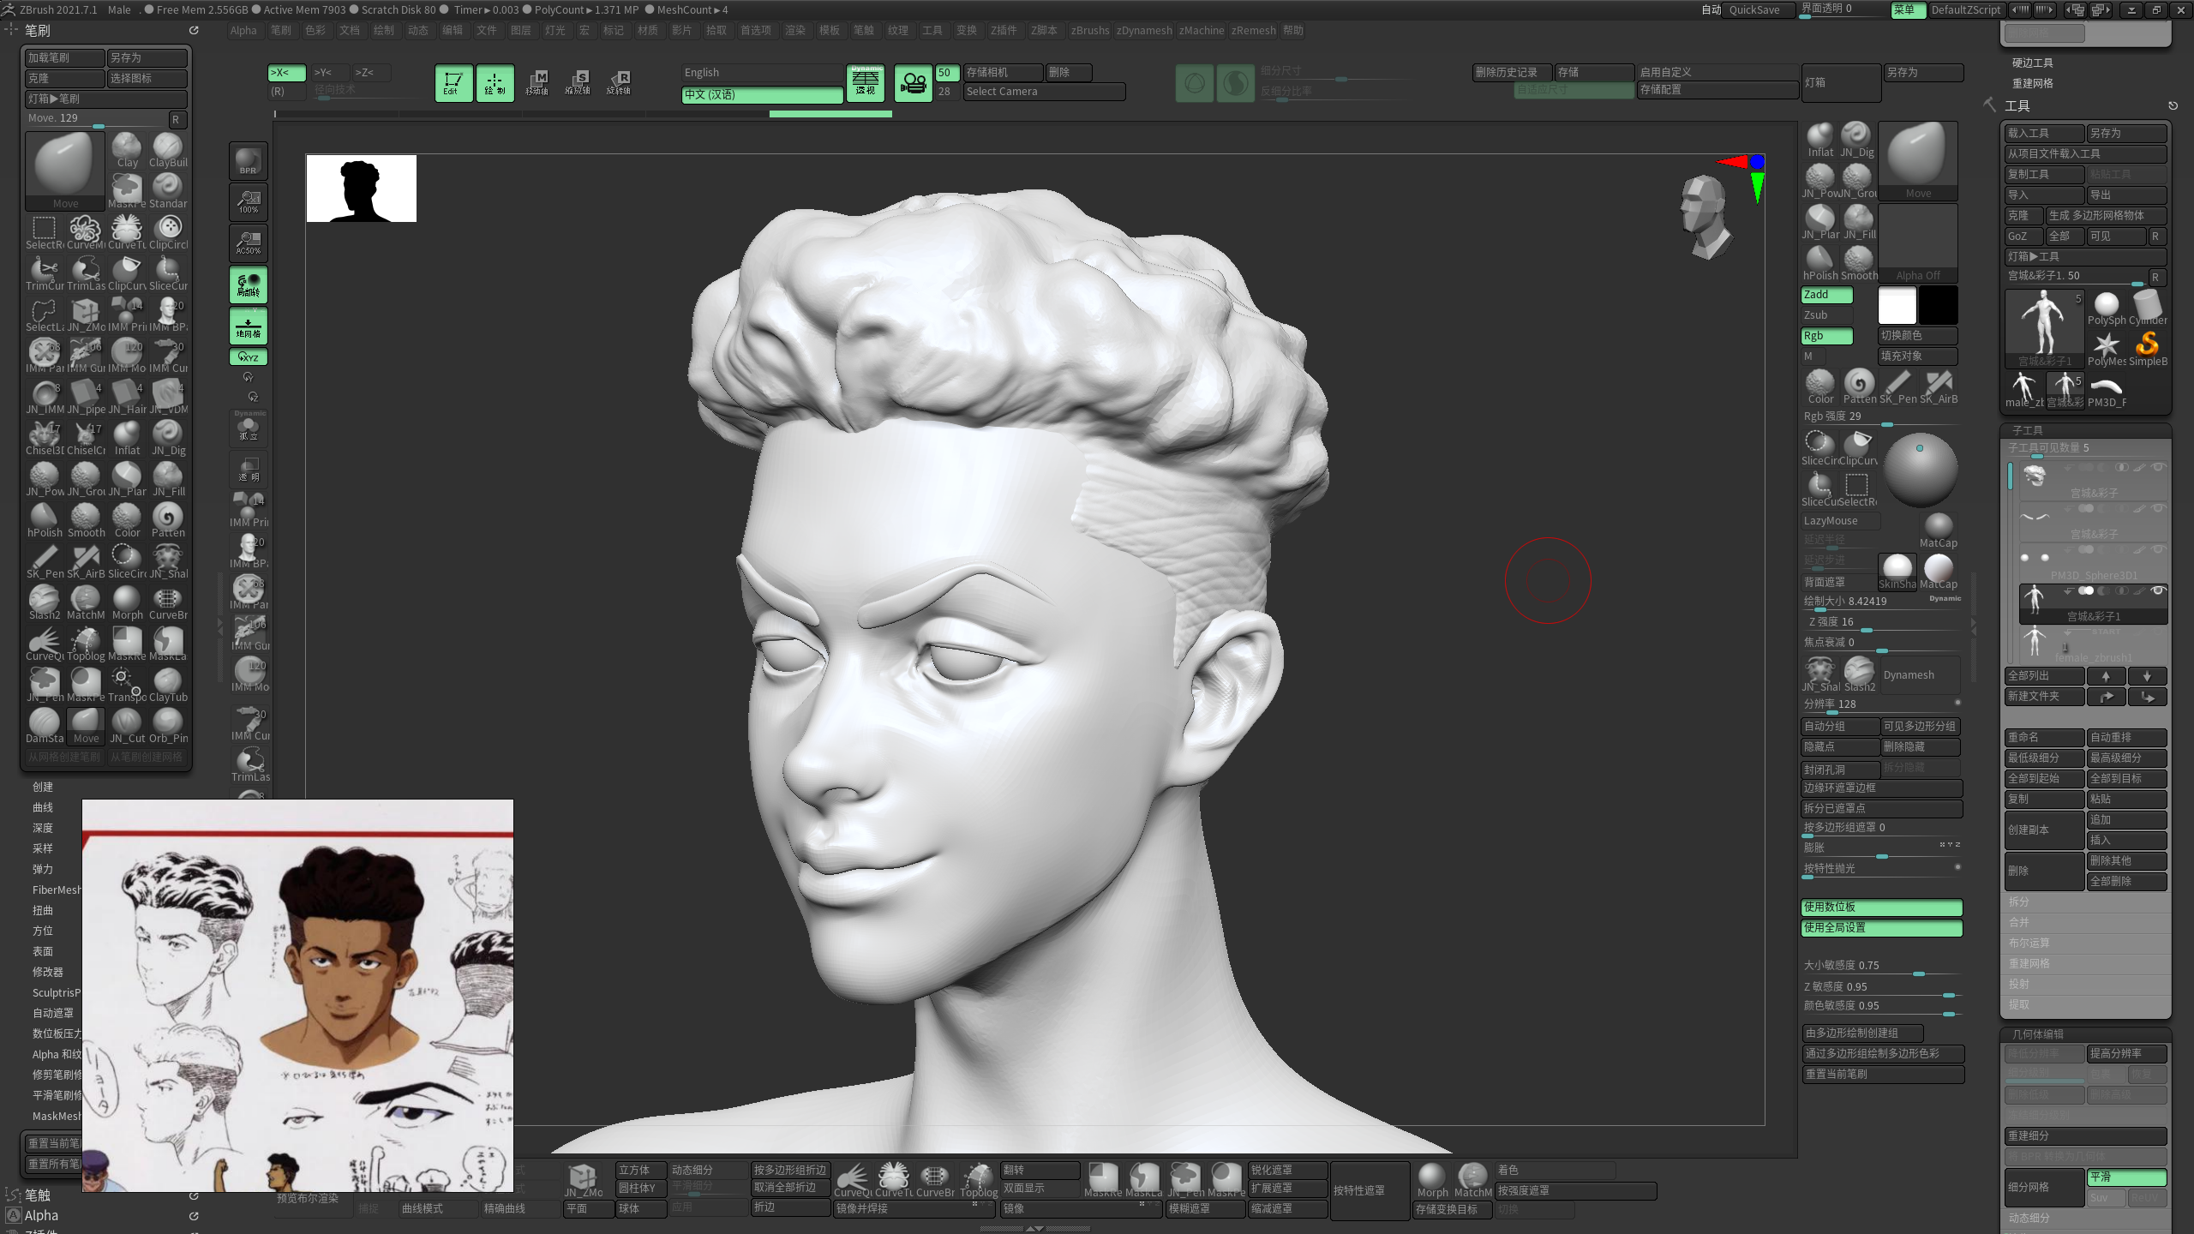This screenshot has height=1234, width=2194.
Task: Click the BPR render icon
Action: (x=249, y=160)
